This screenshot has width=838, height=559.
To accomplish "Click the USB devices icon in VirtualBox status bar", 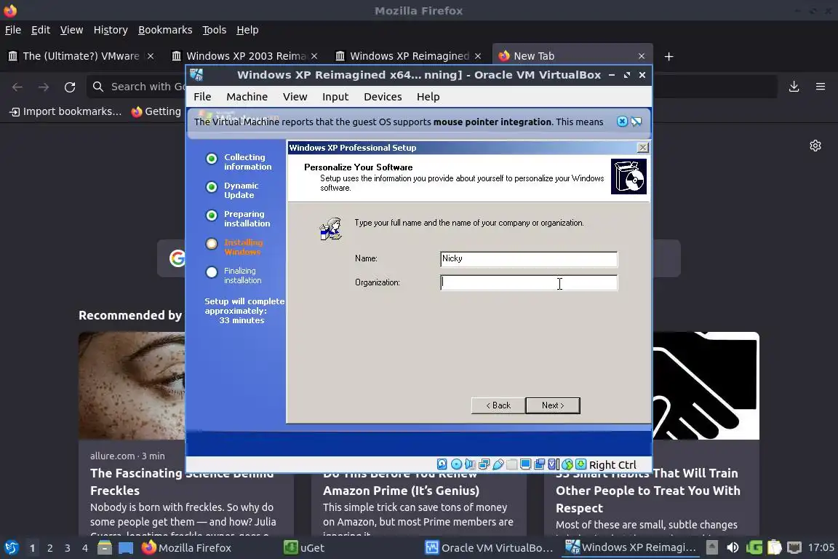I will [498, 464].
